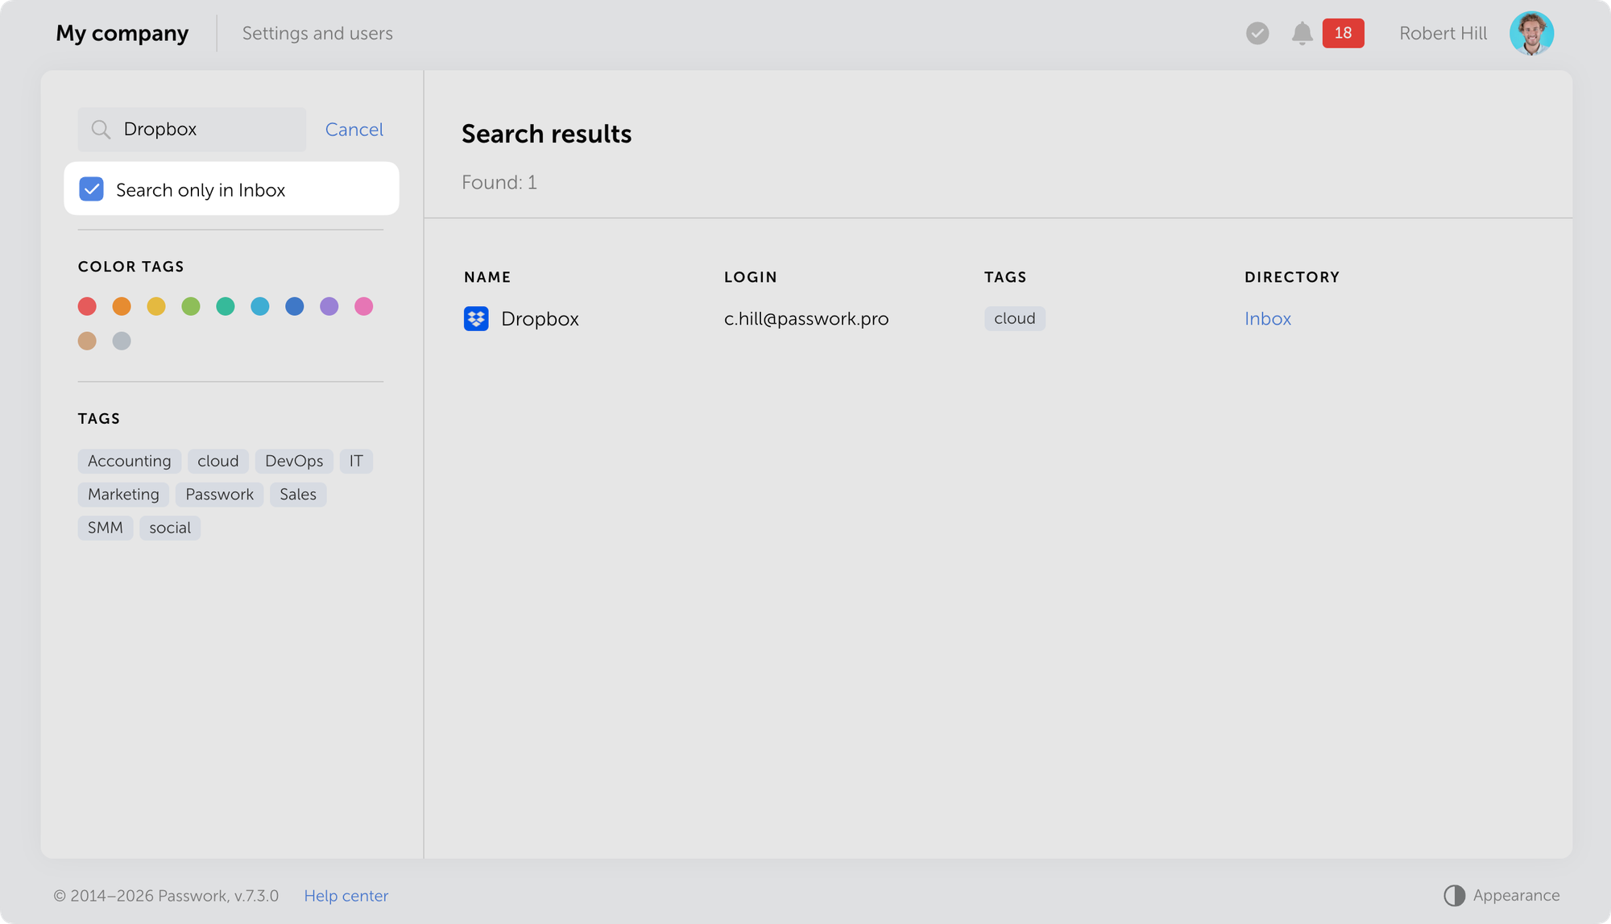Open Settings and users section

(317, 33)
